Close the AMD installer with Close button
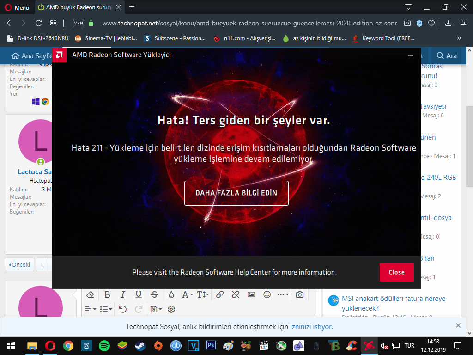473x355 pixels. tap(396, 272)
